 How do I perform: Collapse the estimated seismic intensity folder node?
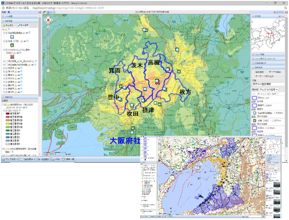click(x=3, y=105)
